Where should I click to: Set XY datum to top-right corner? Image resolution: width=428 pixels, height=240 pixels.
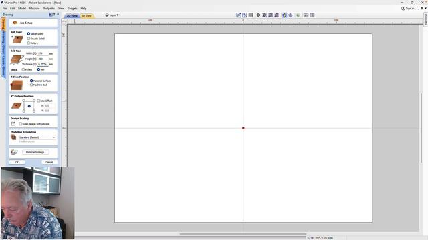(34, 101)
